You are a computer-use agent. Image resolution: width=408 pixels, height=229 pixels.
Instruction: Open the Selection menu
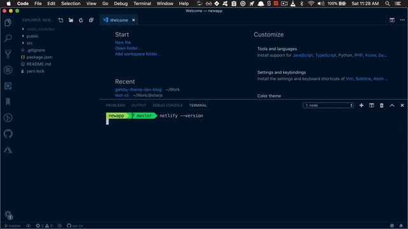(71, 4)
